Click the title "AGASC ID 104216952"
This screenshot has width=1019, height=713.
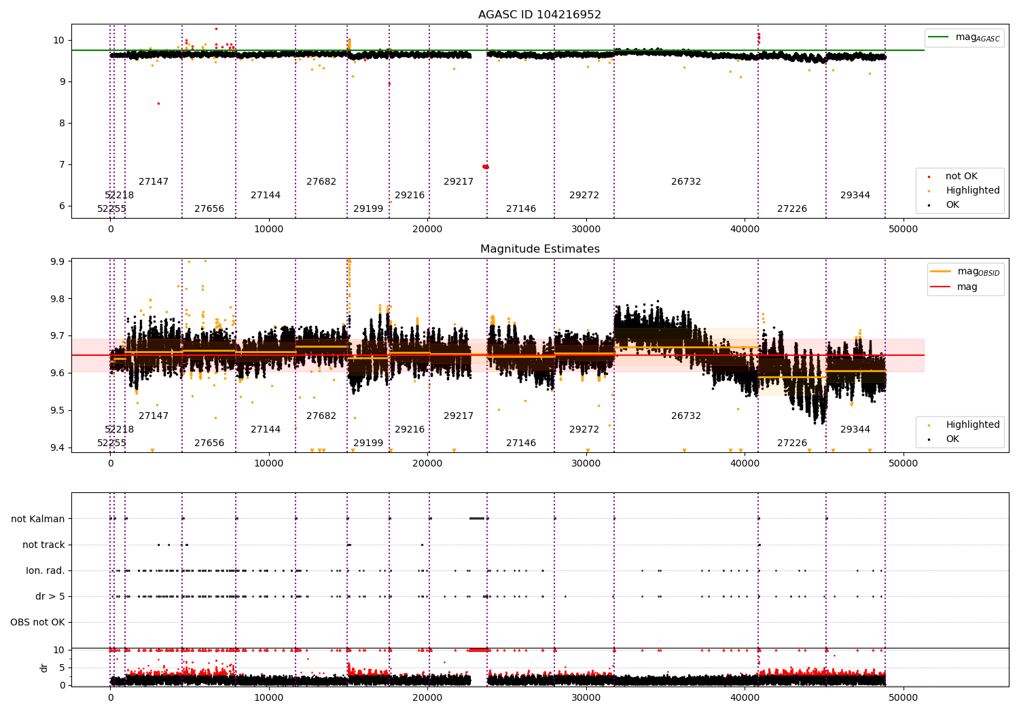(x=539, y=14)
